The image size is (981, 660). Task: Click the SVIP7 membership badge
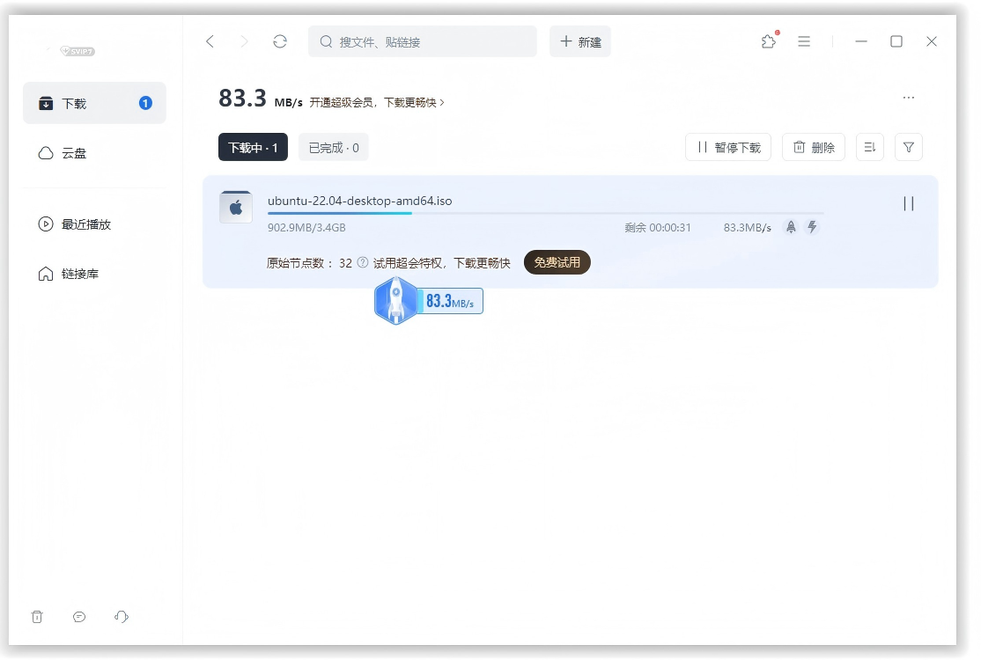(x=77, y=51)
